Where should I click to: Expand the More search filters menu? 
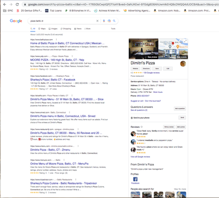pyautogui.click(x=88, y=29)
